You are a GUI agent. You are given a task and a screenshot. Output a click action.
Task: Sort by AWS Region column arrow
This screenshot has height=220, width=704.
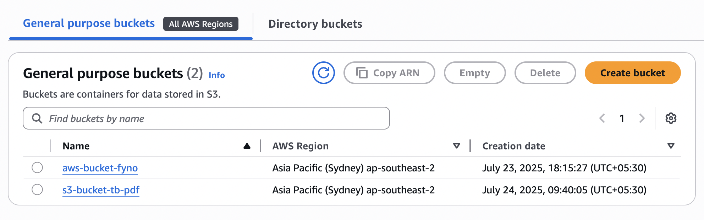(x=457, y=146)
